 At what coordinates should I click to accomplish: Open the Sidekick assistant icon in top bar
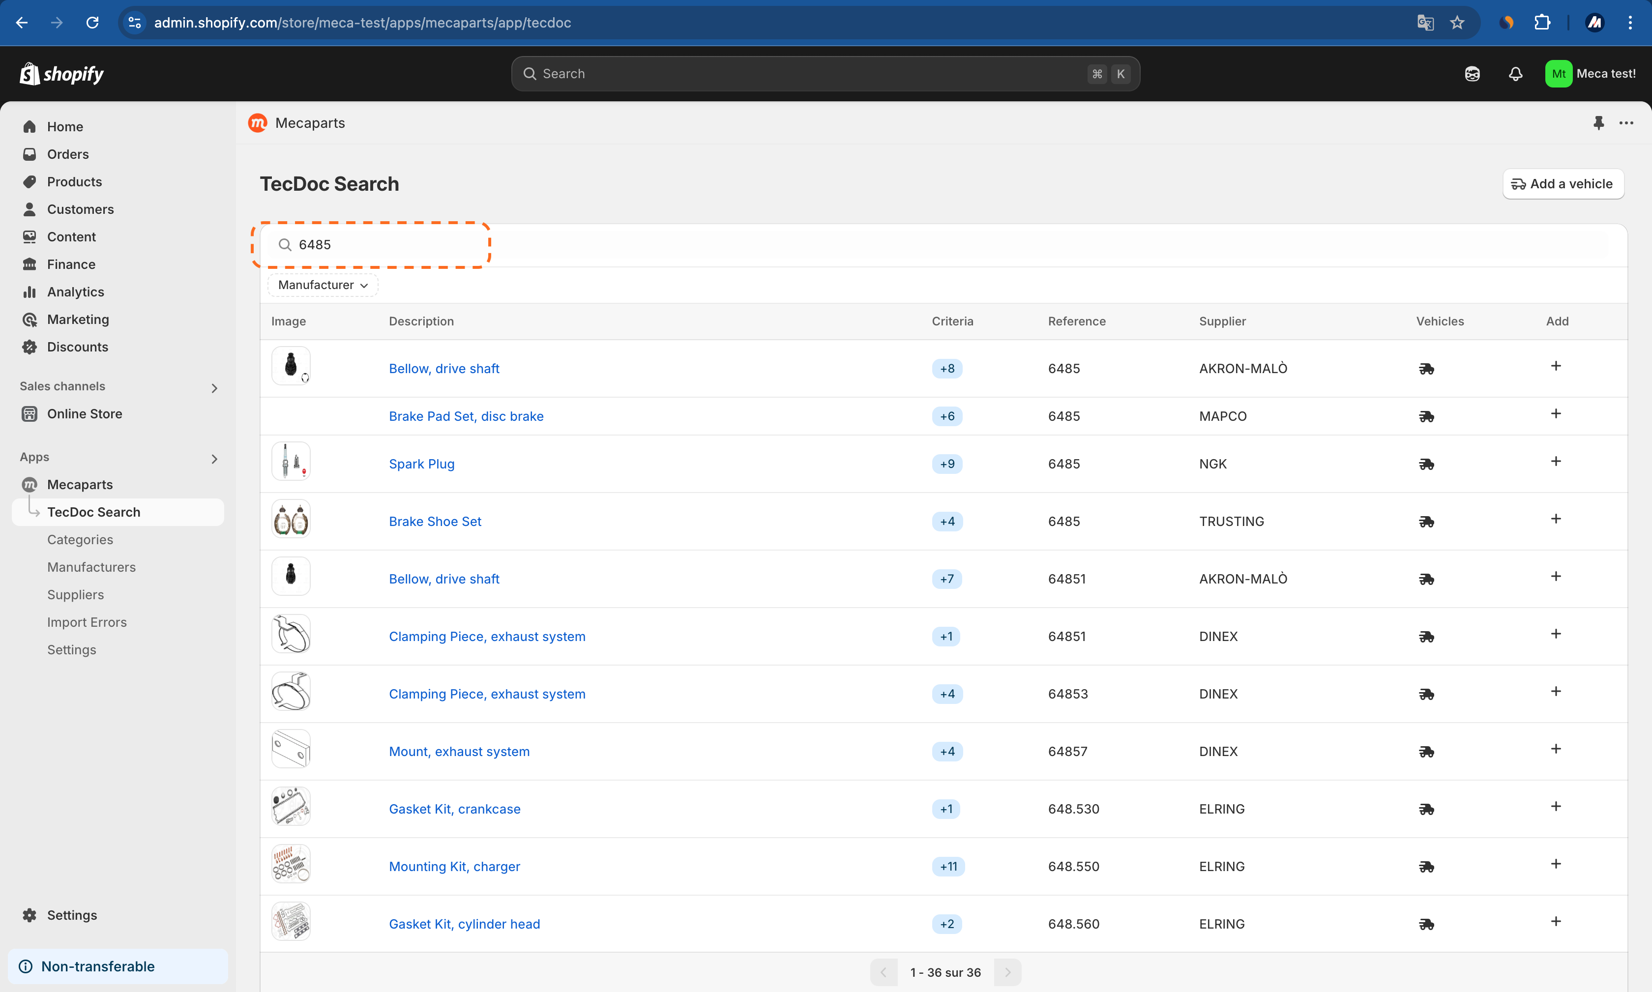(1472, 74)
